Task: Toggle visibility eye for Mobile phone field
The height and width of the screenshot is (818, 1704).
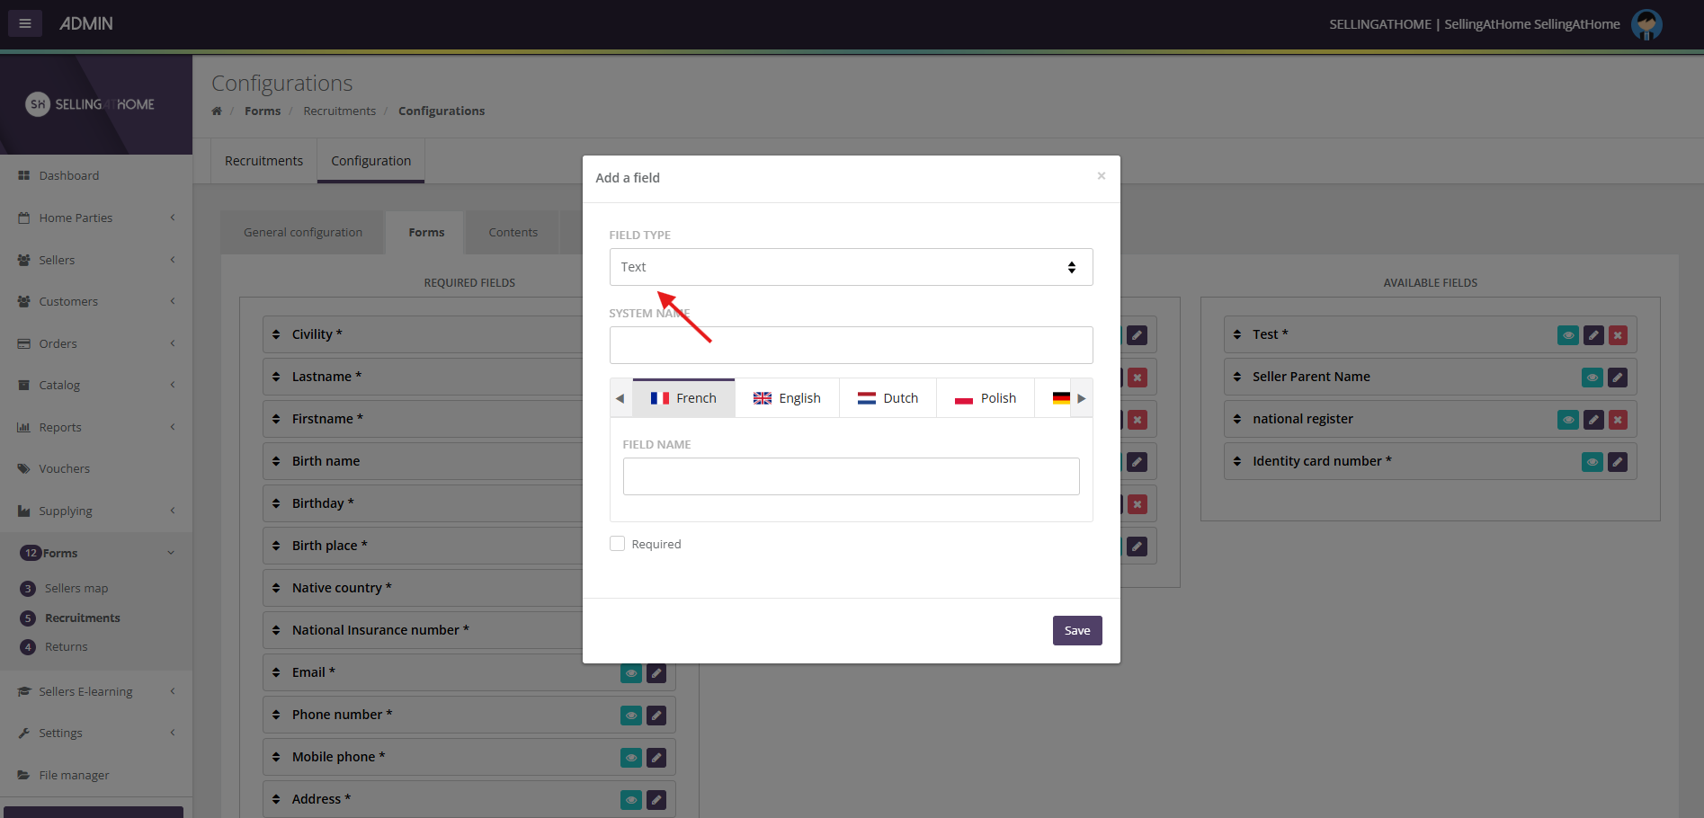Action: pos(631,758)
